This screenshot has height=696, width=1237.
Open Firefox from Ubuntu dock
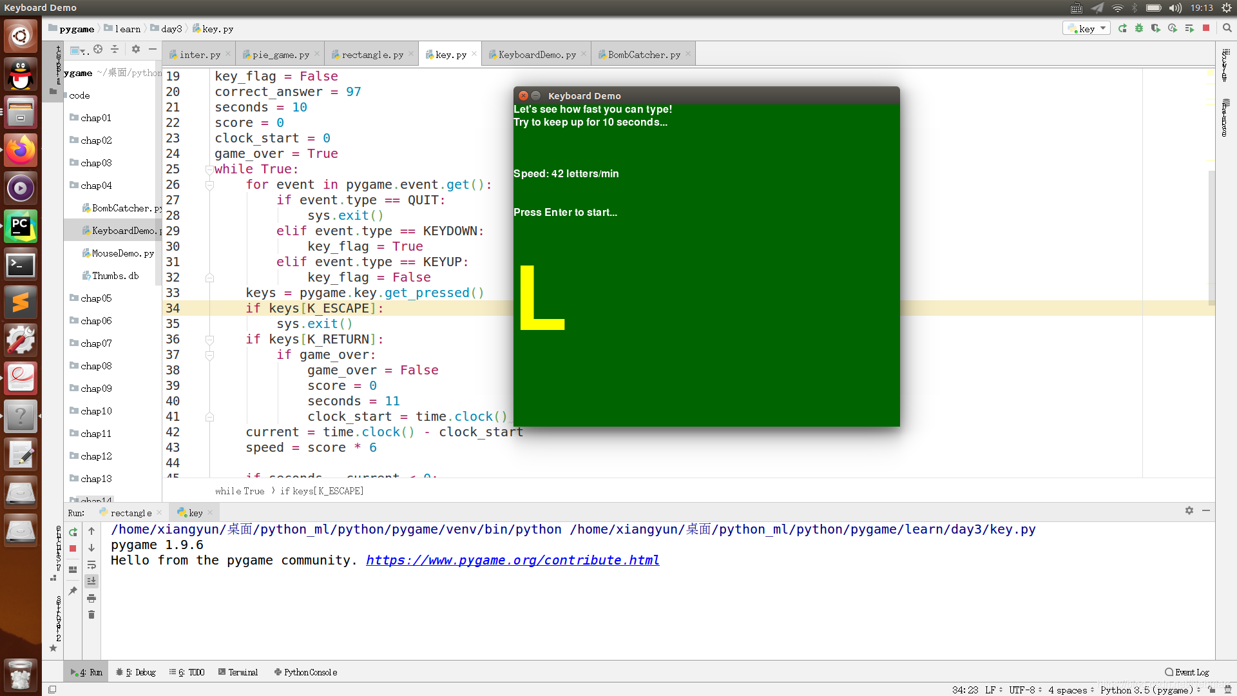pyautogui.click(x=21, y=150)
